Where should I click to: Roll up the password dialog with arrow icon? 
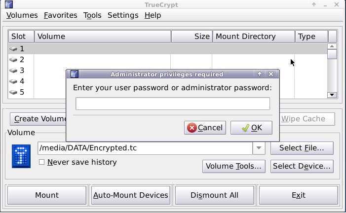[260, 74]
